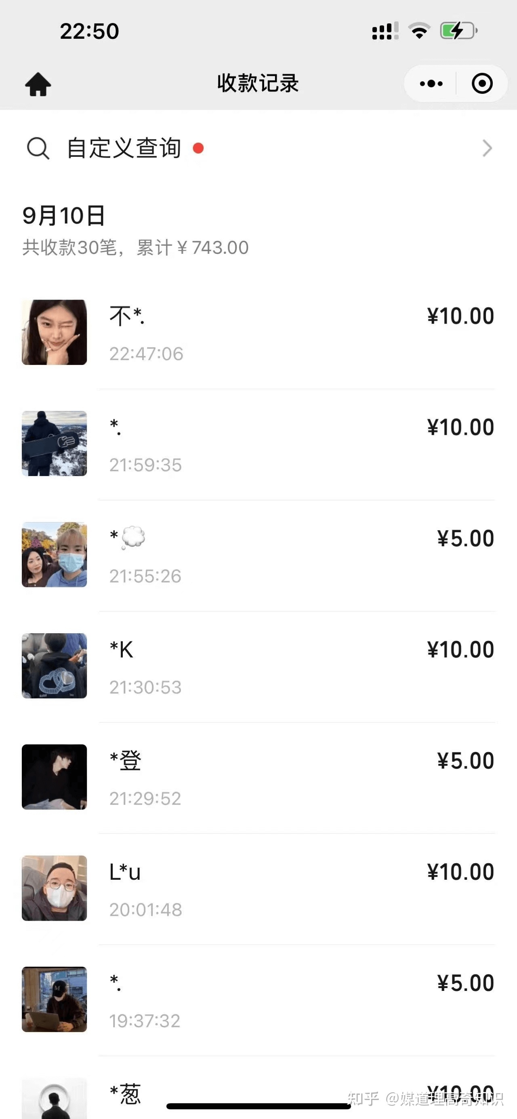This screenshot has height=1119, width=517.
Task: Tap the 9月10日 date header
Action: pyautogui.click(x=64, y=215)
